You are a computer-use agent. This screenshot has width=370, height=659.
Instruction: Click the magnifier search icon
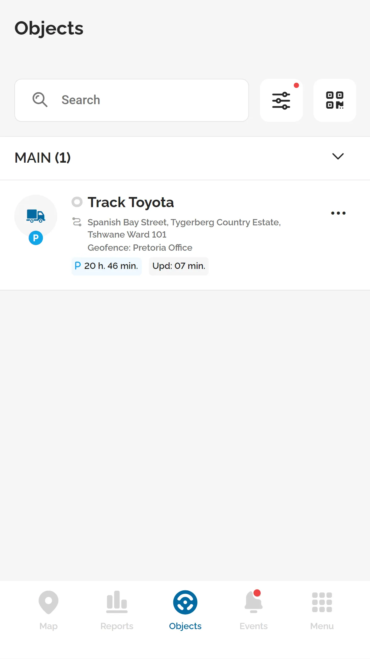click(40, 100)
